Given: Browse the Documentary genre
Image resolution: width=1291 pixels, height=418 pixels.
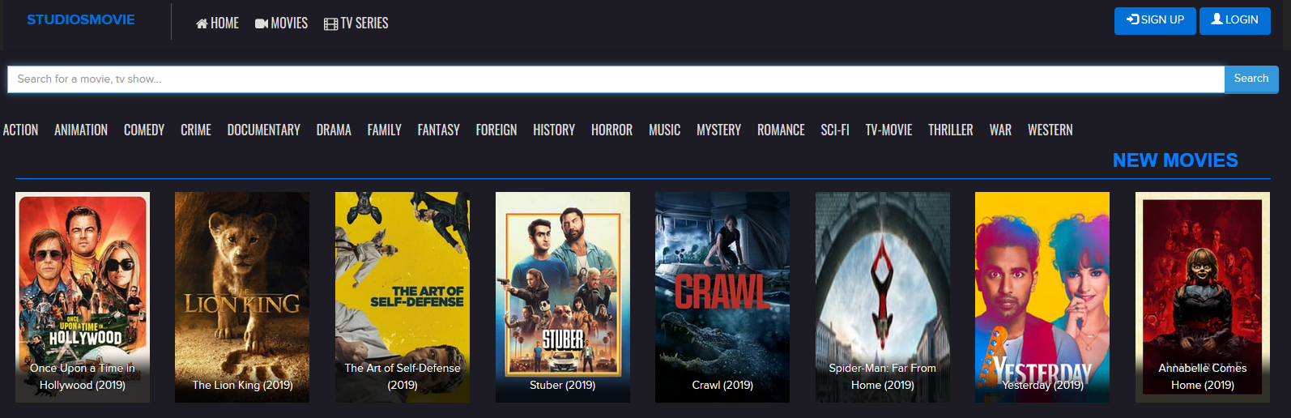Looking at the screenshot, I should click(263, 130).
